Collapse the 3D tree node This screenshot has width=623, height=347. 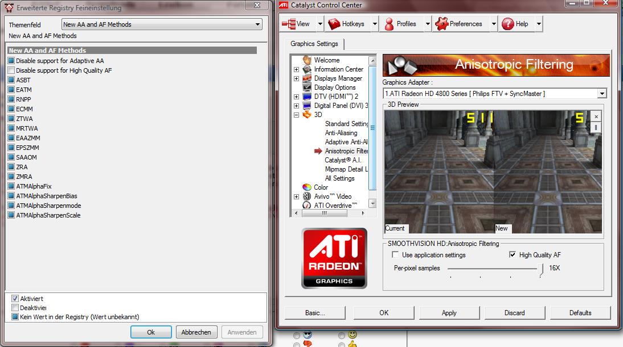(x=296, y=115)
